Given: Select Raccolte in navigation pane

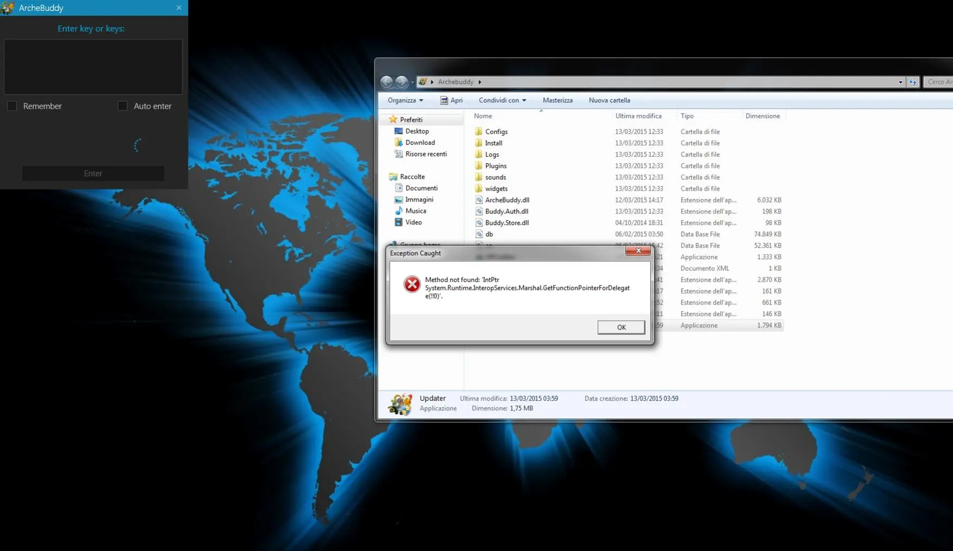Looking at the screenshot, I should pyautogui.click(x=412, y=176).
